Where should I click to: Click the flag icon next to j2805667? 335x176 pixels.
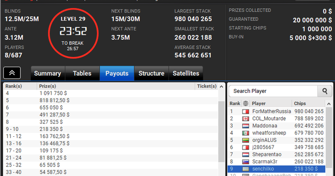pos(246,147)
